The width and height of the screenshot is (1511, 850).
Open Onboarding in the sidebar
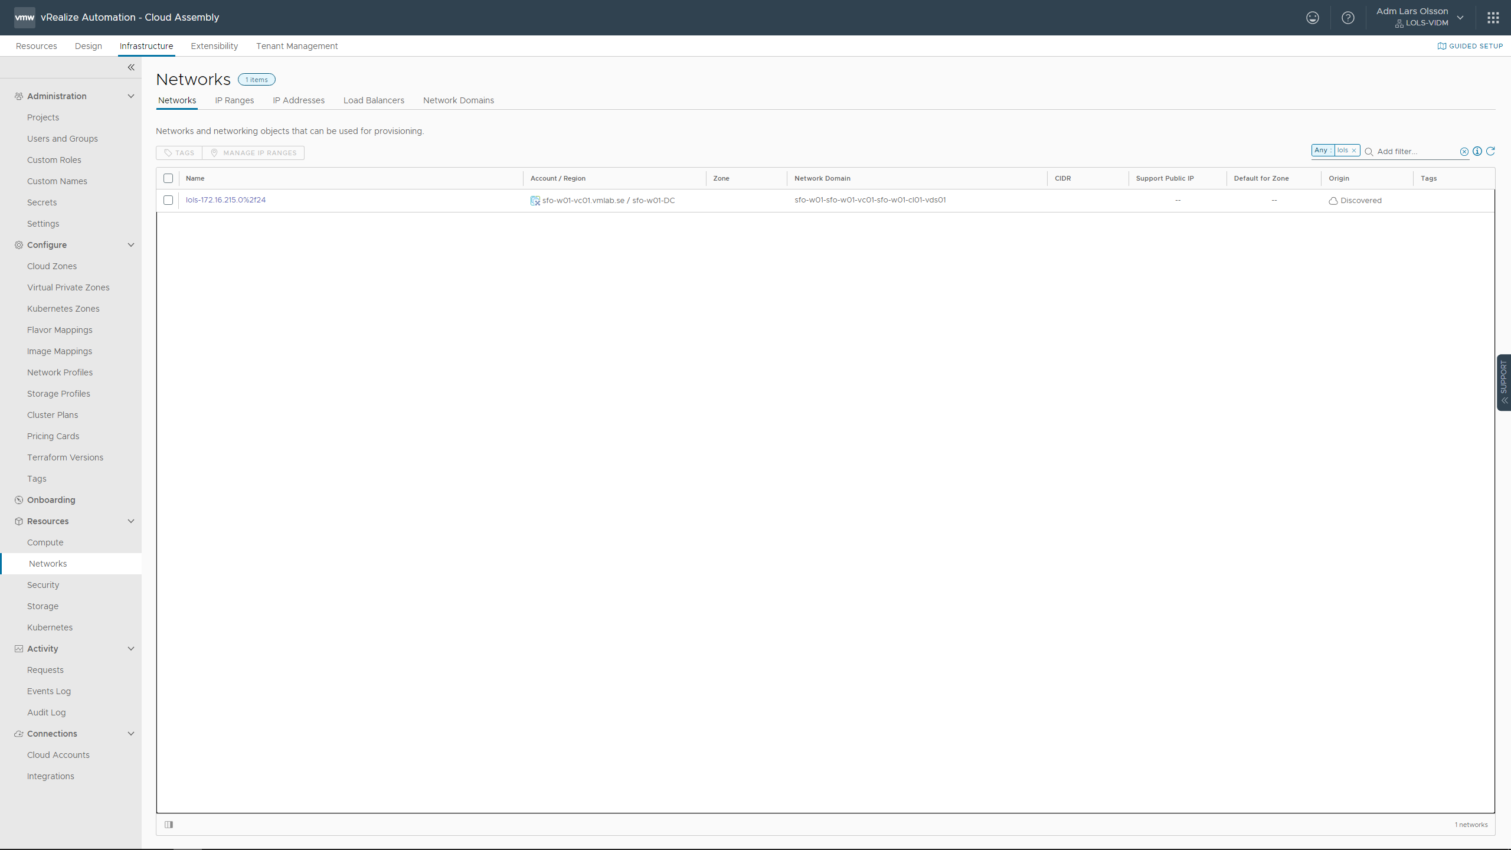tap(51, 500)
